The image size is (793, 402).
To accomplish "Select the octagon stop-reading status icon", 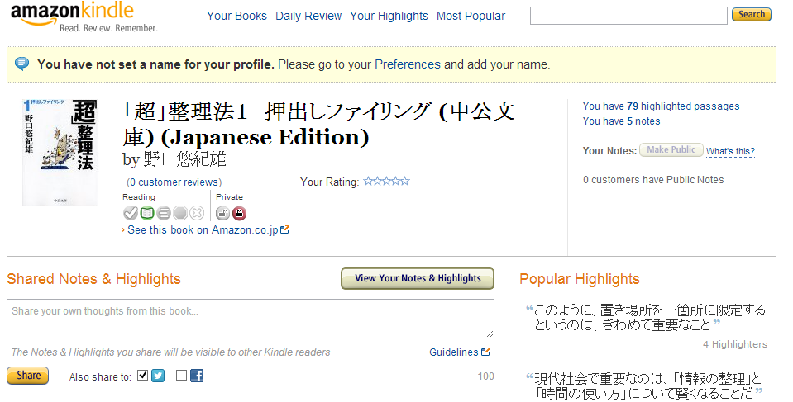I will [x=180, y=213].
